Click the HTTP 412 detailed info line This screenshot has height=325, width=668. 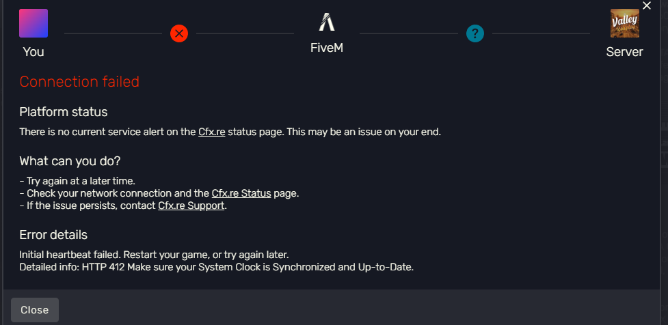[x=217, y=268]
